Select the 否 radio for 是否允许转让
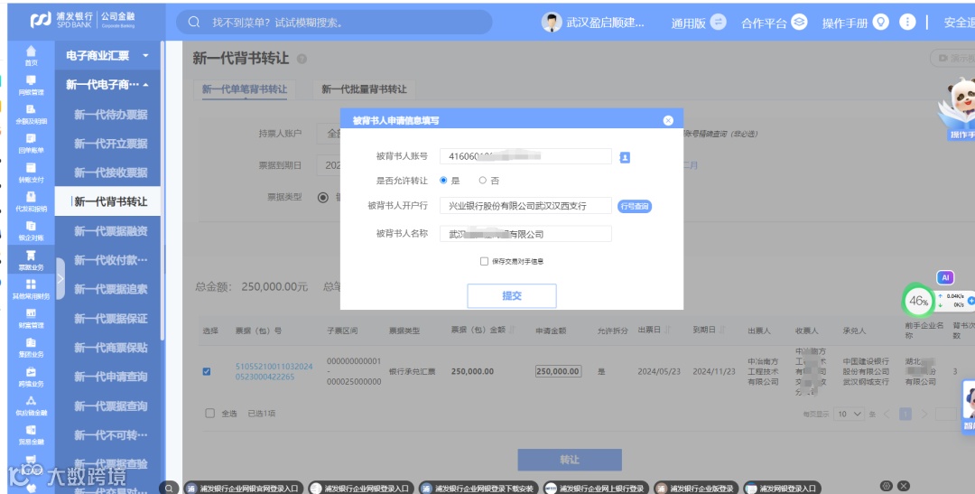Viewport: 975px width, 494px height. (x=482, y=181)
